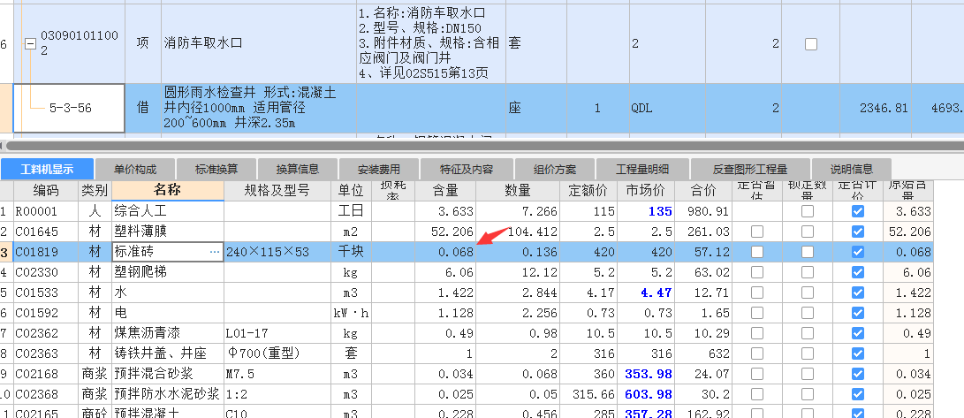Screen dimensions: 964x418
Task: Click the 圆形雨水检查井 description cell
Action: coord(258,108)
